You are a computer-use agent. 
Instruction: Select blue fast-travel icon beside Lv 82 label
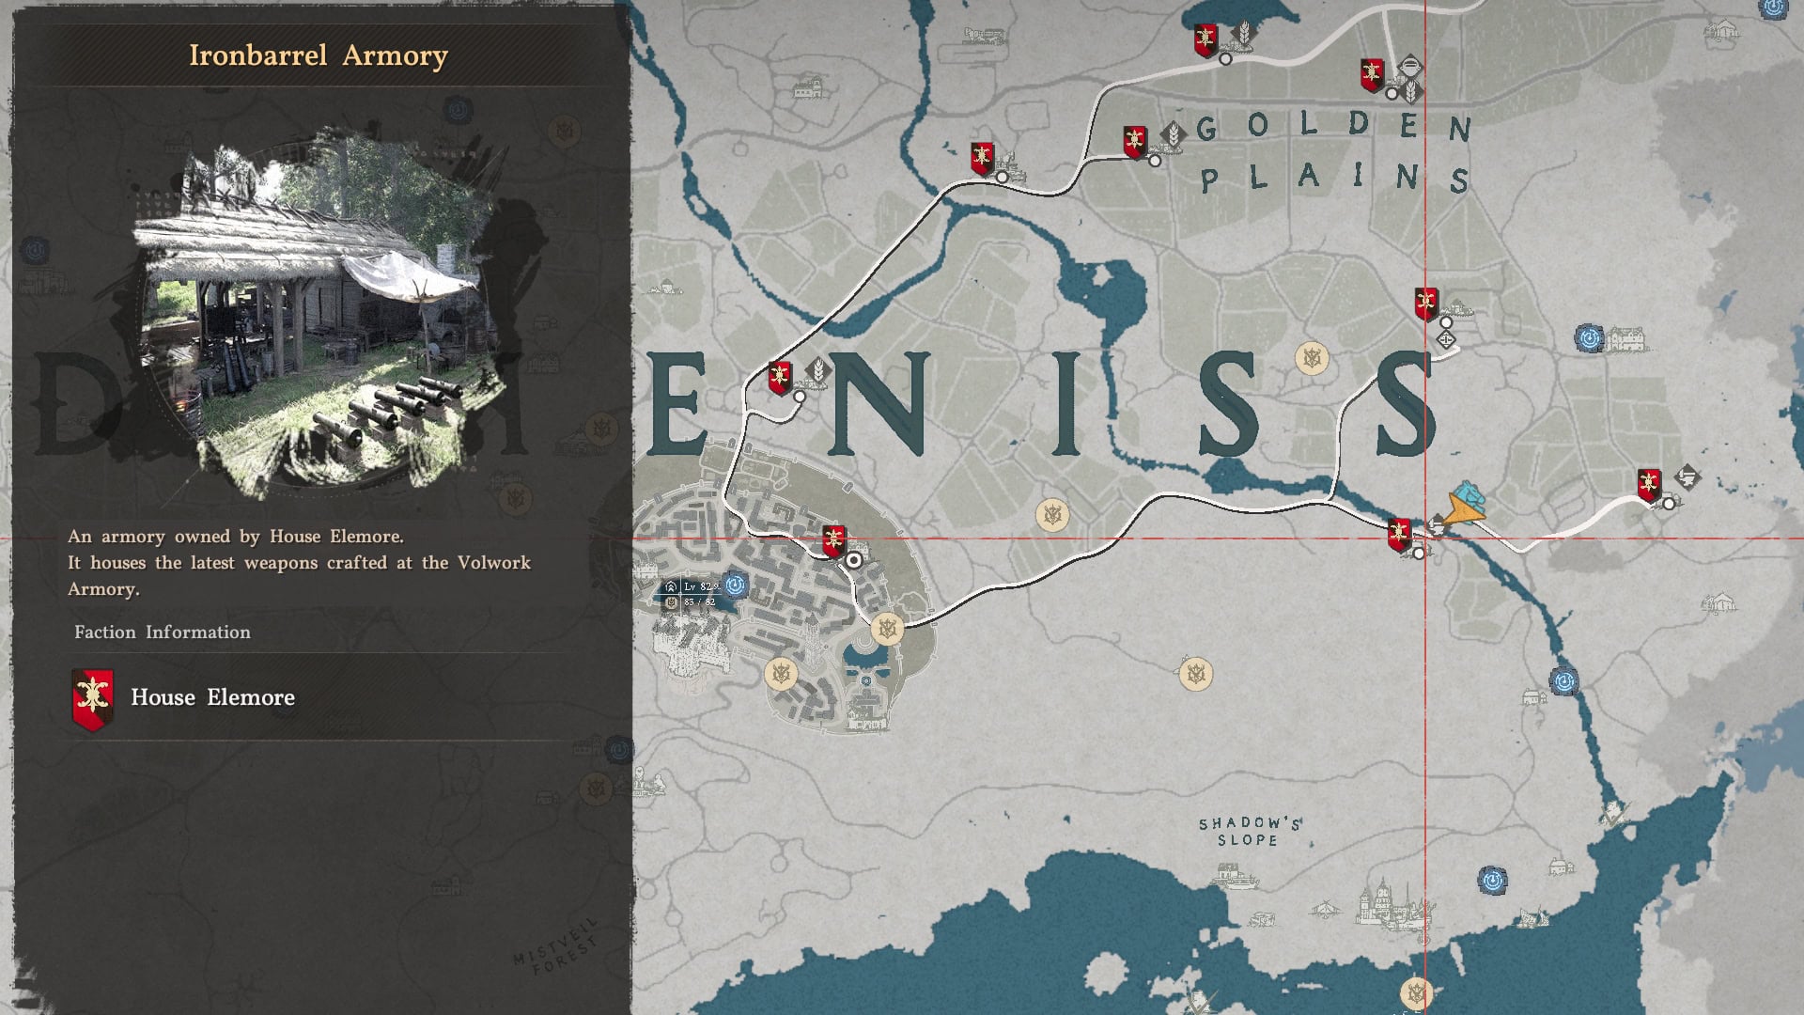pos(736,586)
